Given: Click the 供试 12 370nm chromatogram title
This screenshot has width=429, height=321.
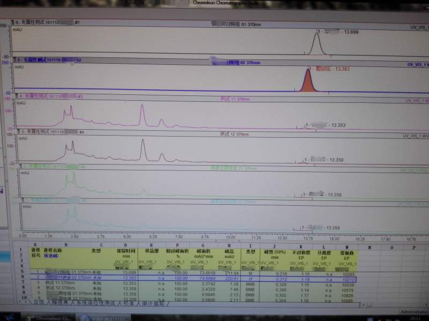Looking at the screenshot, I should (x=234, y=134).
